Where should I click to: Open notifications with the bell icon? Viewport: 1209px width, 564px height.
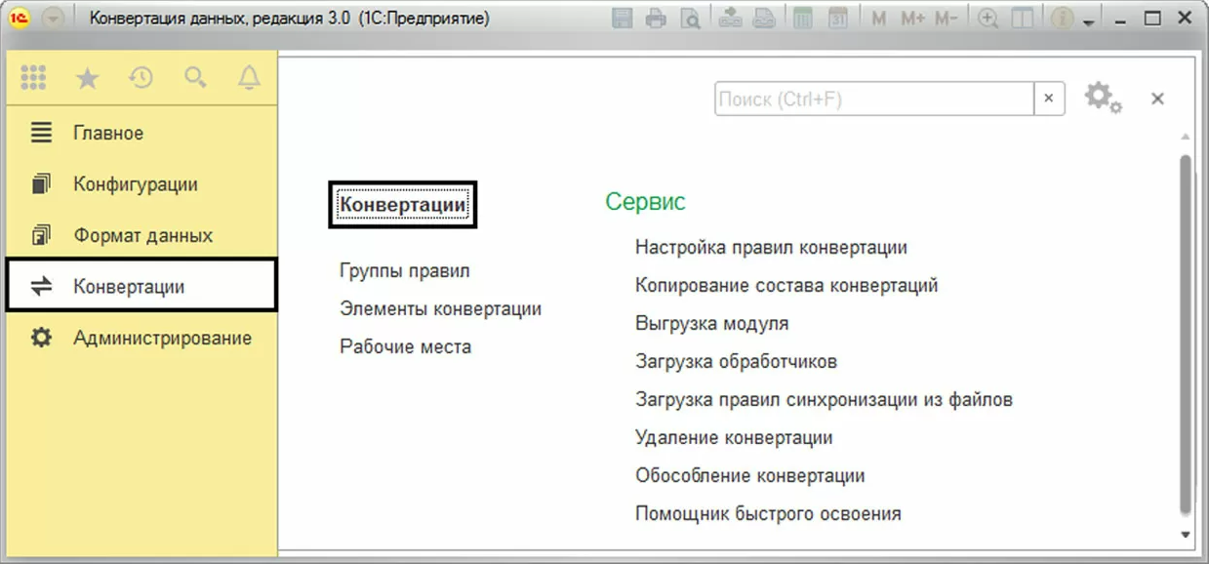(x=250, y=78)
